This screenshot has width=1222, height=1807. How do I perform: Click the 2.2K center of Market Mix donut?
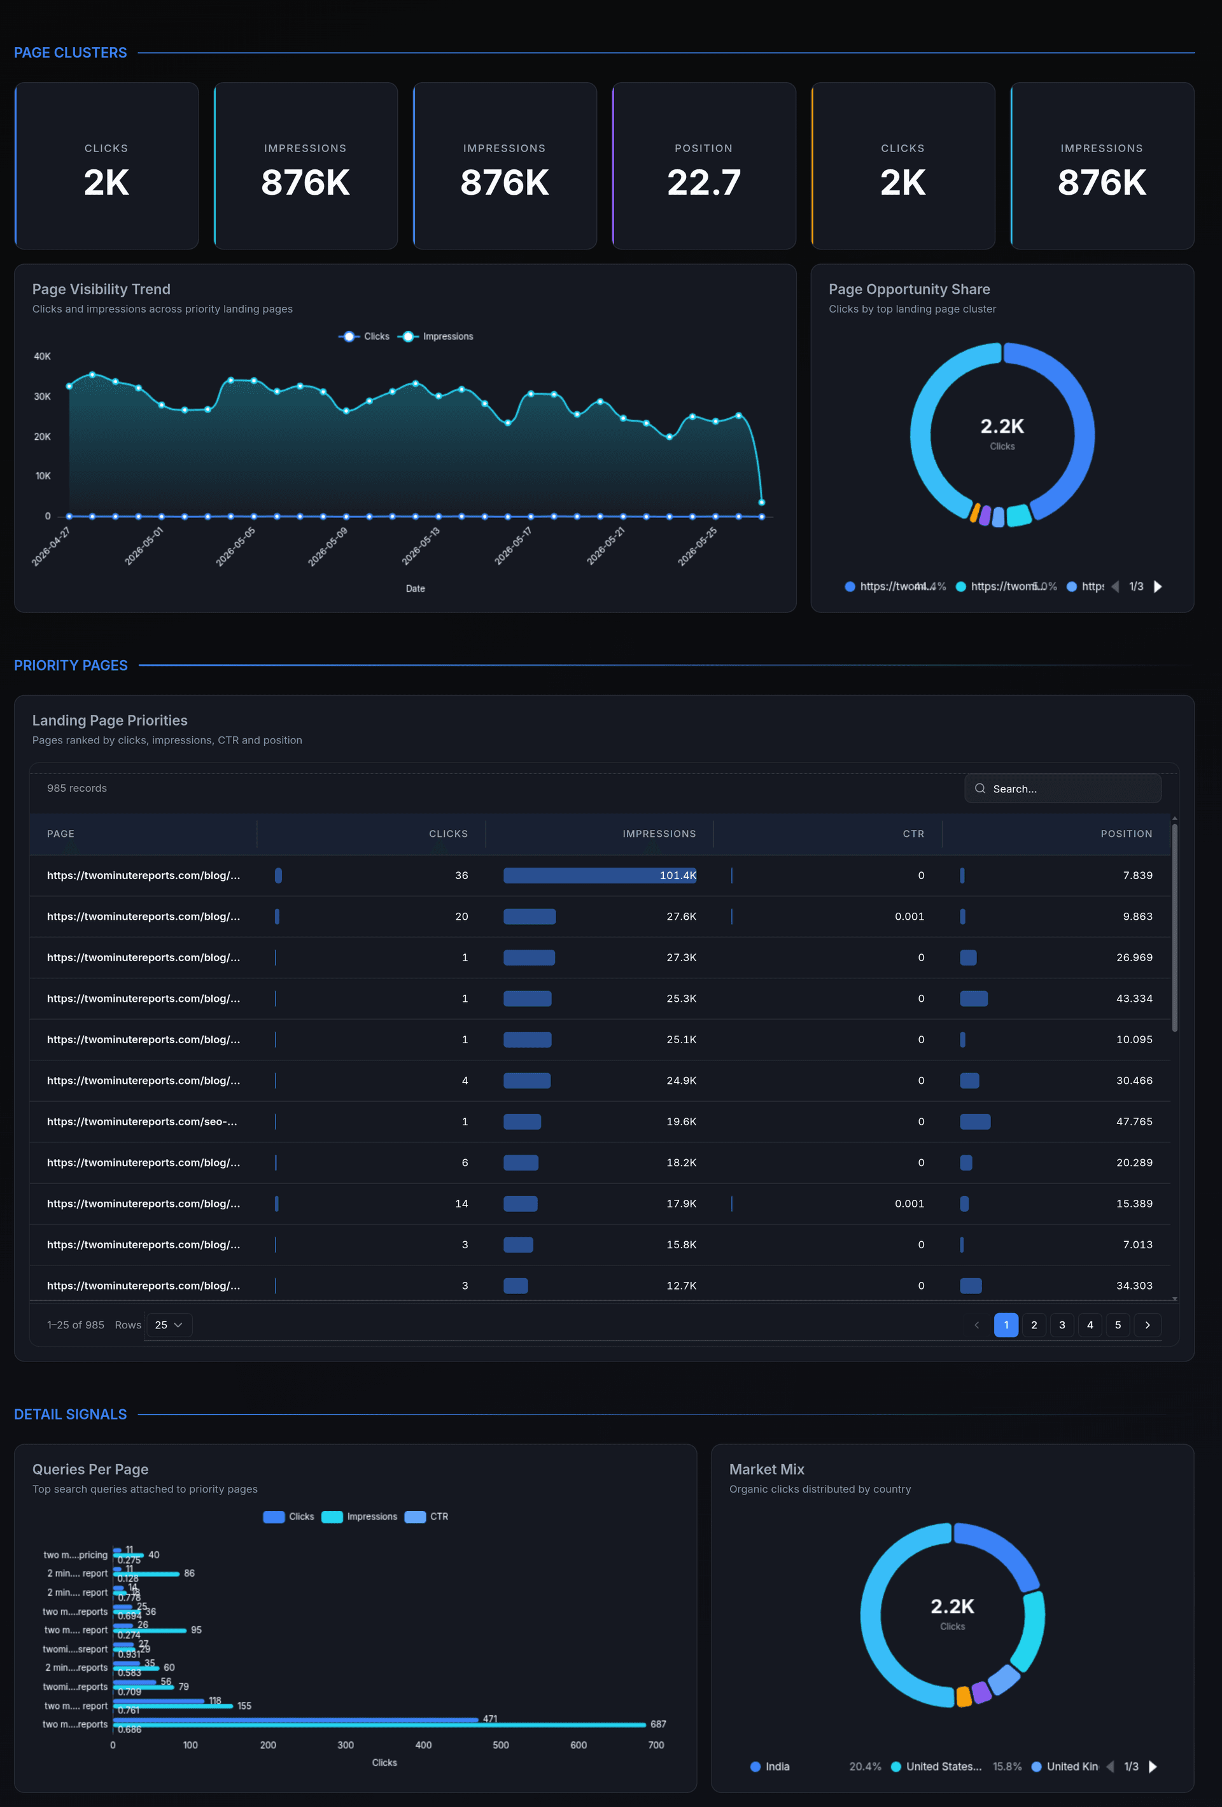pyautogui.click(x=952, y=1607)
